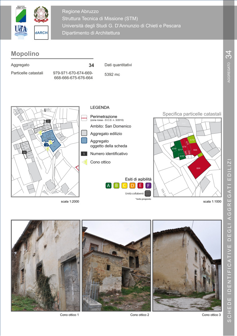Click the dARCH department logo

point(41,32)
